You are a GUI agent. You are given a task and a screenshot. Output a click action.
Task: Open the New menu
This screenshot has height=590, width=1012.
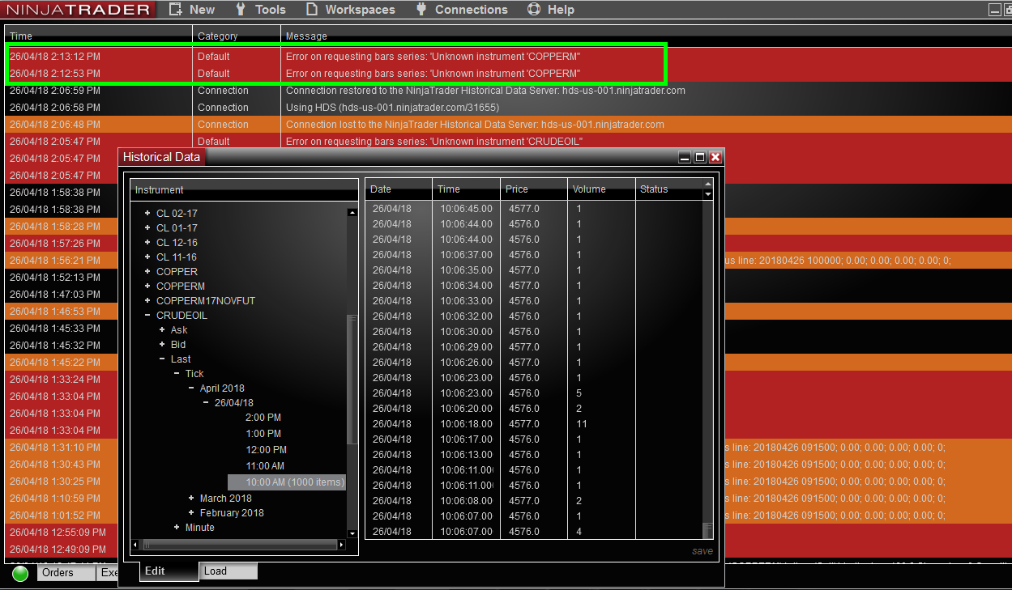(x=202, y=10)
